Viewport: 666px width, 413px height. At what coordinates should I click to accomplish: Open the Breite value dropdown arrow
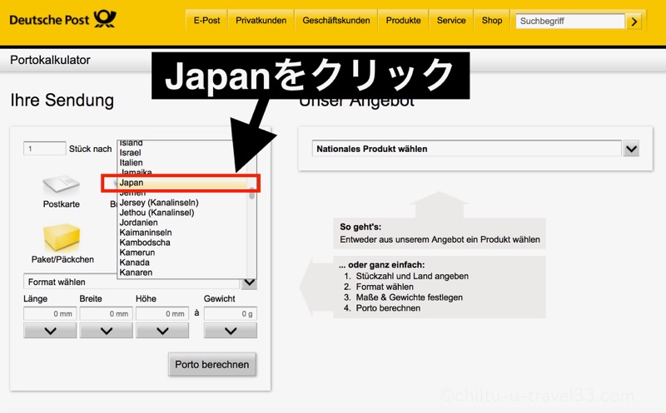pos(107,331)
